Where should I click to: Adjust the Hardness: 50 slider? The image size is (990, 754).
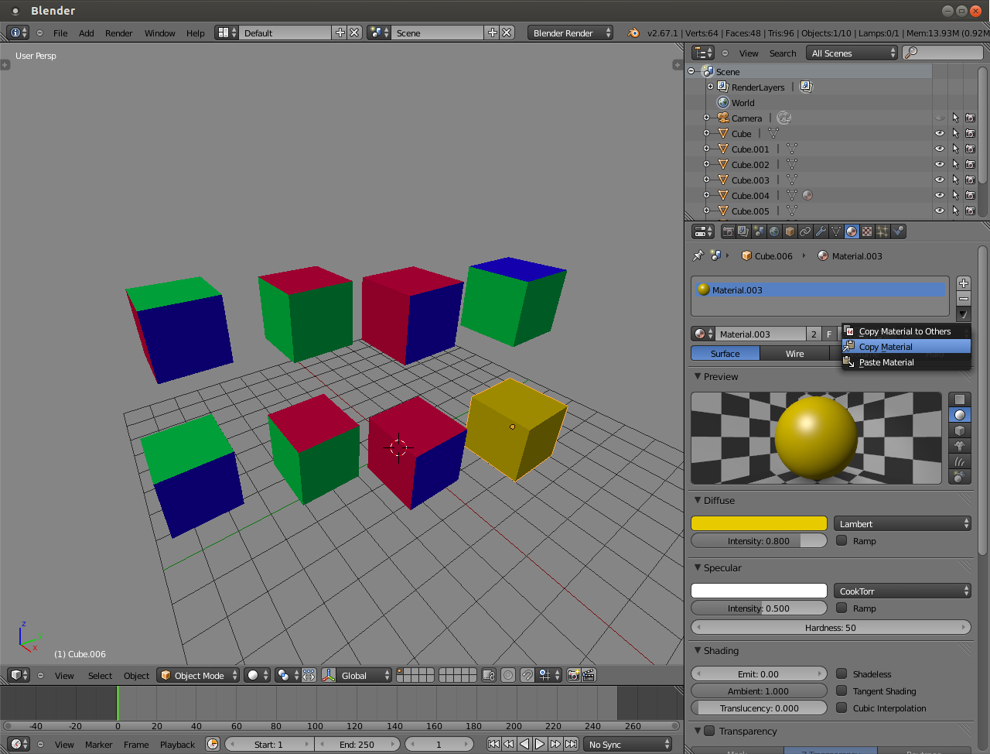pyautogui.click(x=831, y=627)
